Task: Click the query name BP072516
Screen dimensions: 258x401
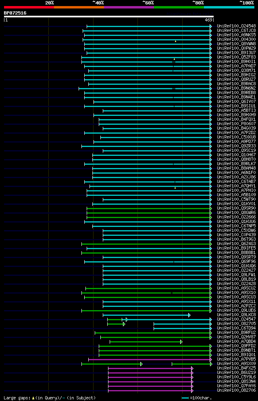Action: [x=15, y=13]
